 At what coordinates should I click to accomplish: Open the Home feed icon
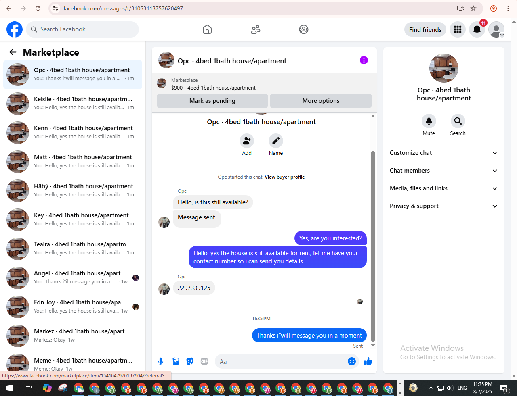pos(207,29)
